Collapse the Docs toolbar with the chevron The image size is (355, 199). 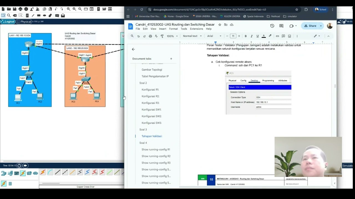[x=328, y=36]
